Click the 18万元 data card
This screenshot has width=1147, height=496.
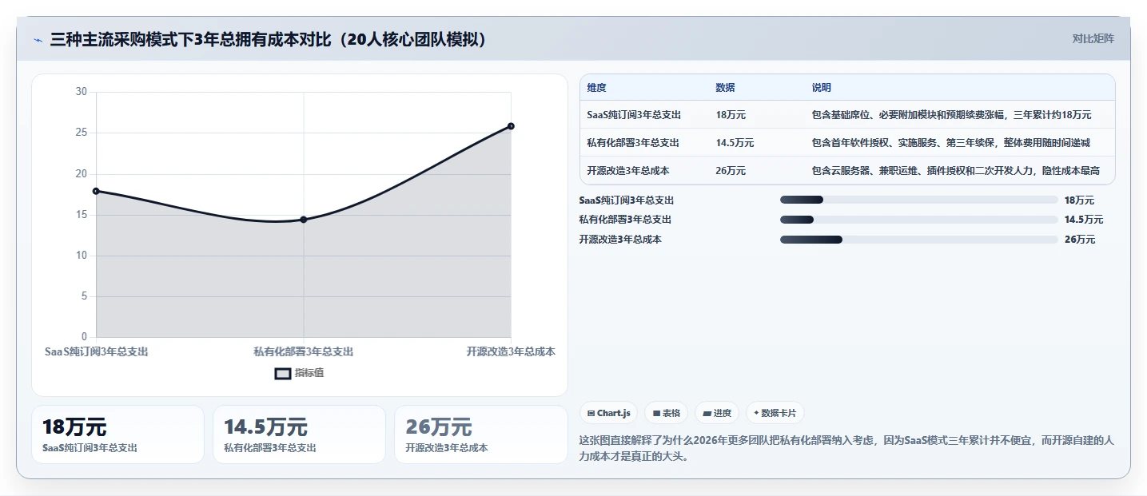point(117,434)
